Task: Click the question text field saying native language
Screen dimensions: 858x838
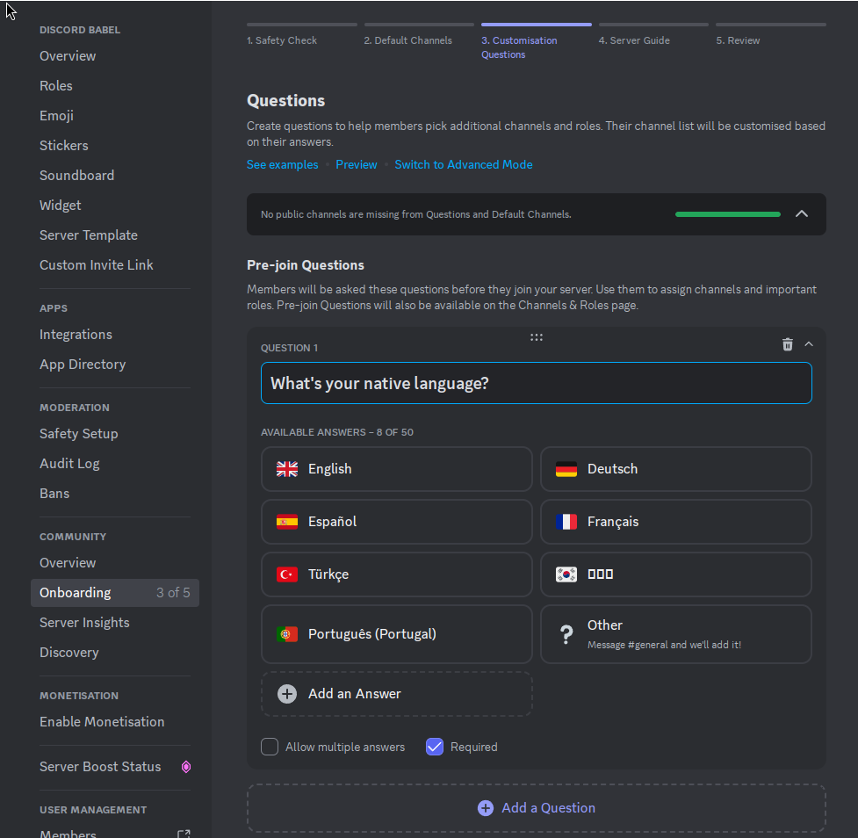Action: 536,383
